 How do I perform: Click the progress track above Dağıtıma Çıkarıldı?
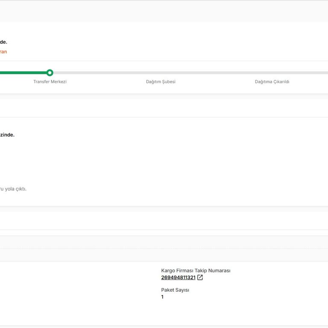272,73
